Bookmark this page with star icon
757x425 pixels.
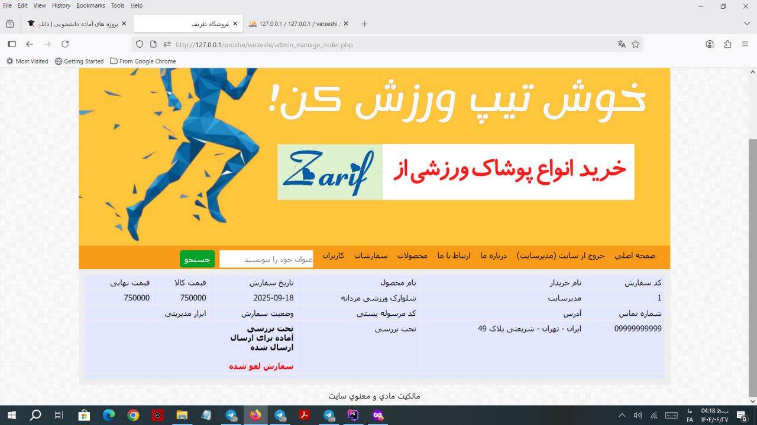point(636,44)
